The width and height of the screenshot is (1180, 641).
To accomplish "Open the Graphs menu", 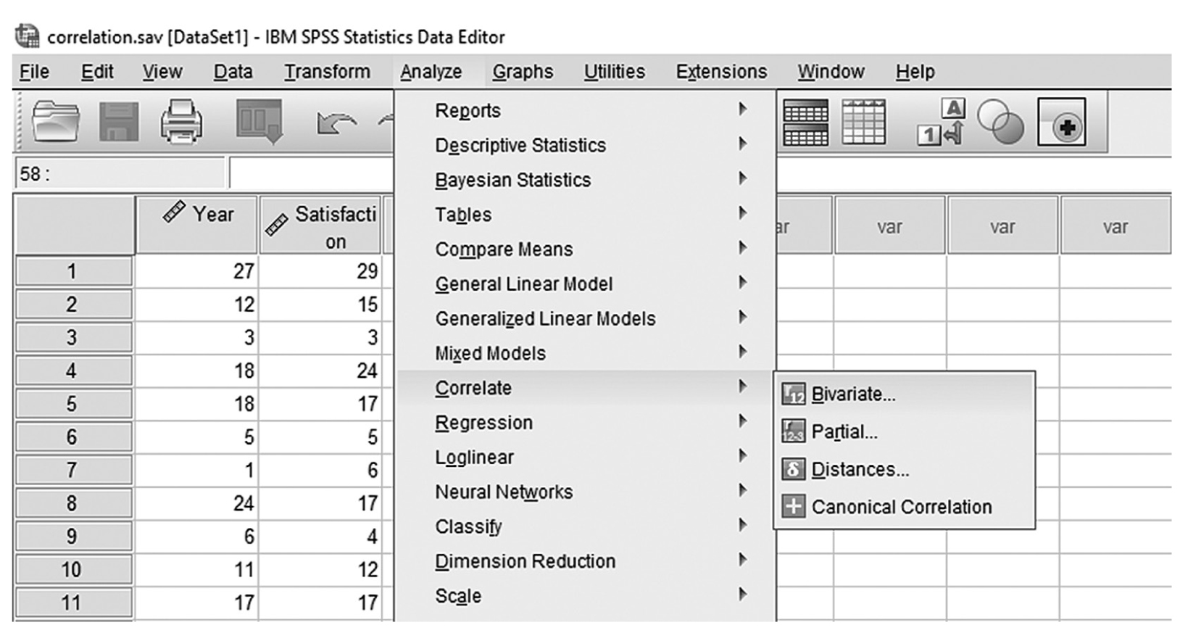I will pos(523,72).
